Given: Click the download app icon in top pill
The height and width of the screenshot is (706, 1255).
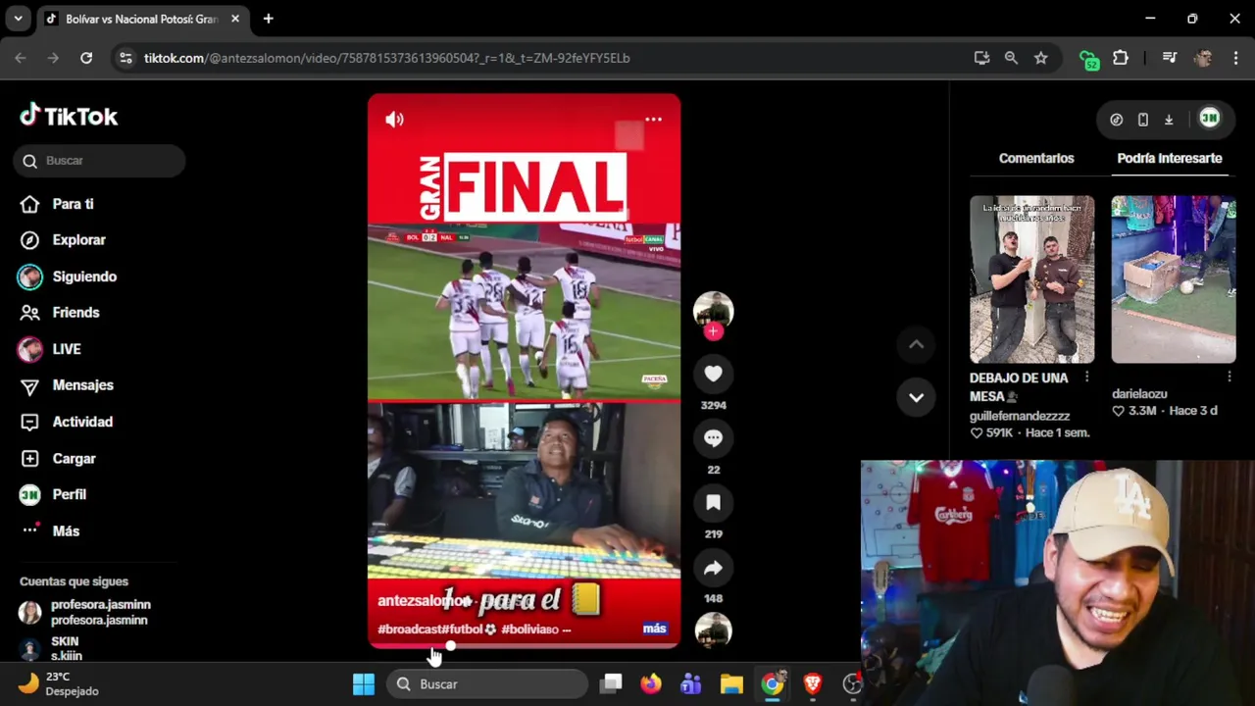Looking at the screenshot, I should pos(1169,120).
